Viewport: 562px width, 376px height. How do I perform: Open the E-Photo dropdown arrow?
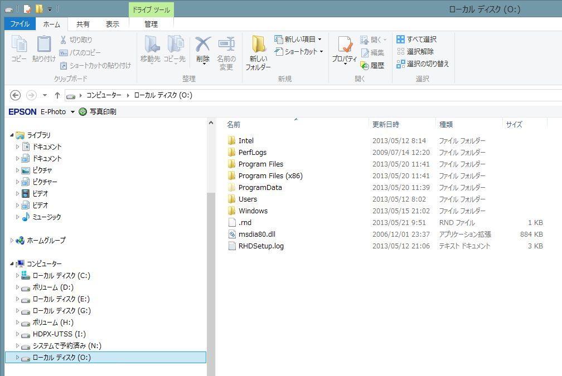click(x=72, y=112)
